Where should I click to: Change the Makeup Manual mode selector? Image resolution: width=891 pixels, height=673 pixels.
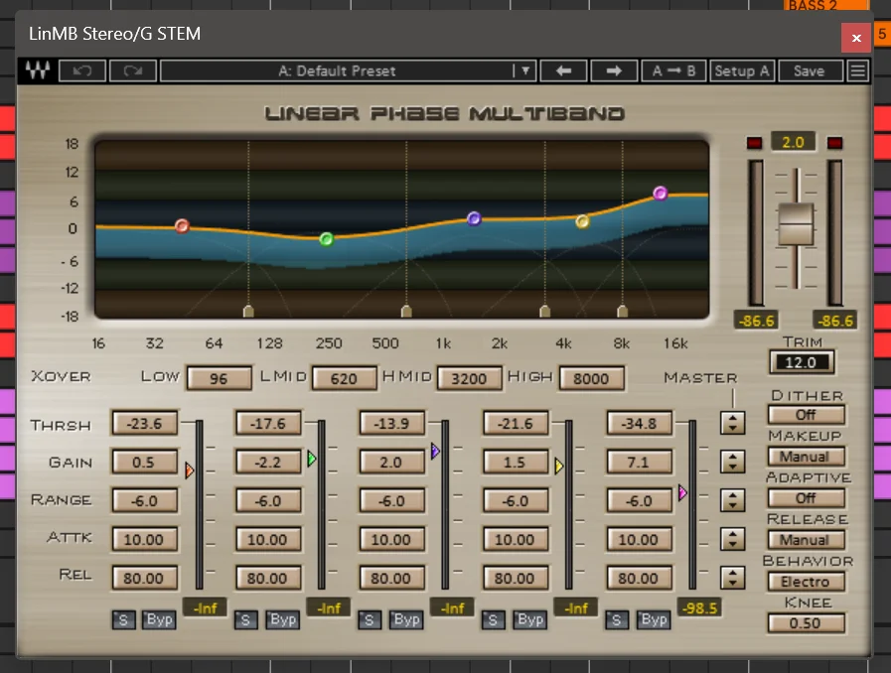pyautogui.click(x=806, y=457)
